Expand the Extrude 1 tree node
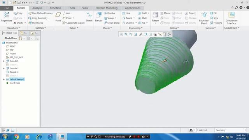249x140 pixels. point(4,61)
